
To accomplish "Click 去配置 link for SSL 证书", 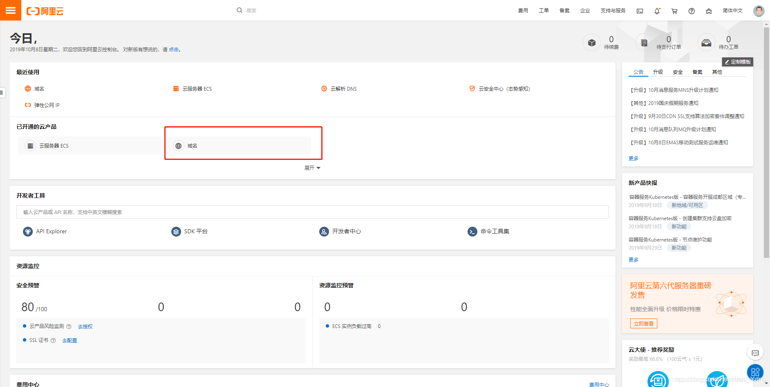I will 70,340.
